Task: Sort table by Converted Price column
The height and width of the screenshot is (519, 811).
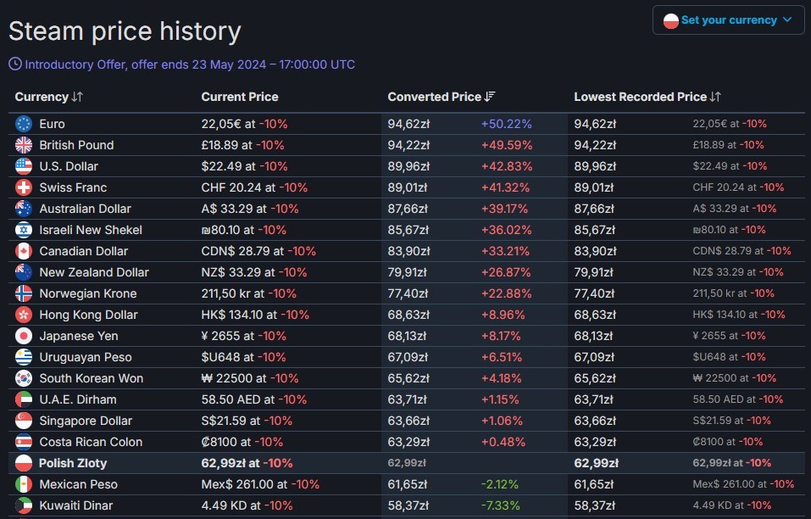Action: point(442,97)
